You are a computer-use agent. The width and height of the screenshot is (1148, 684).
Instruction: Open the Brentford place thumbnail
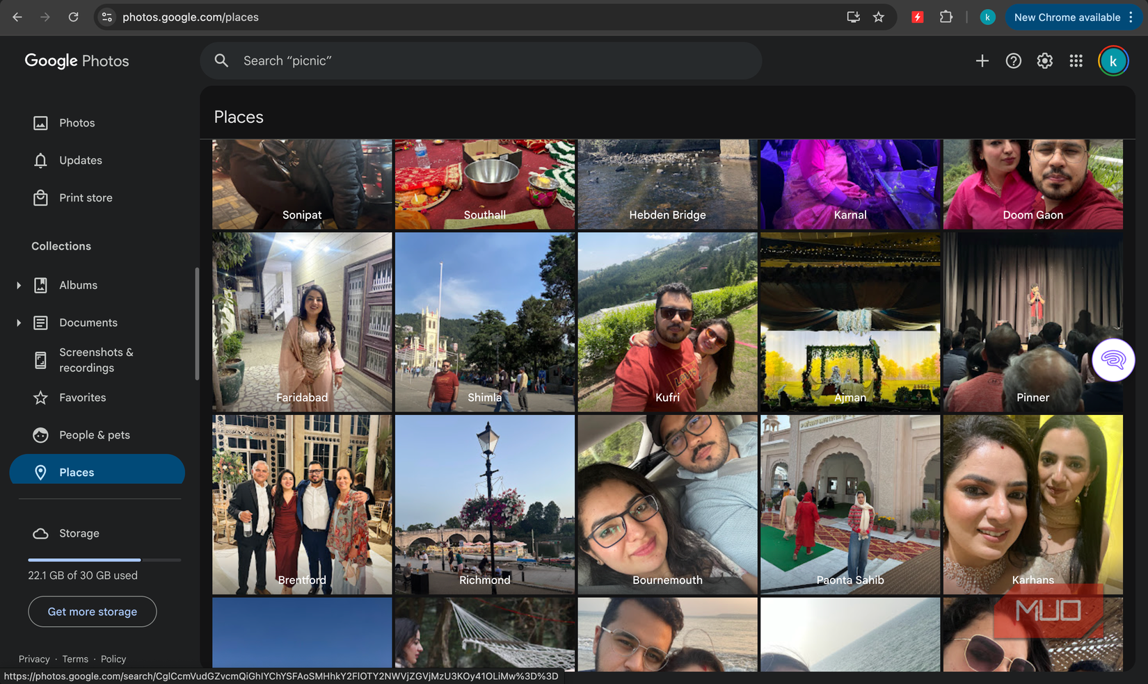[x=302, y=505]
